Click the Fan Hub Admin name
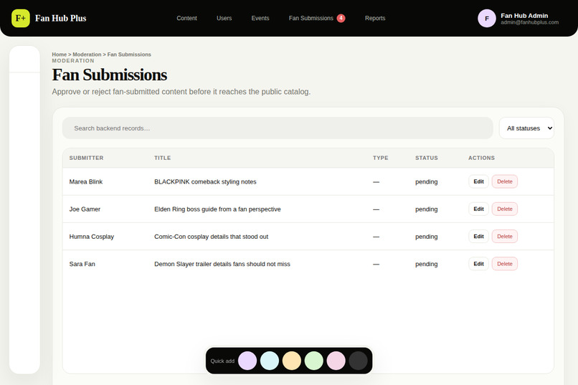Screen dimensions: 578x385 point(524,16)
